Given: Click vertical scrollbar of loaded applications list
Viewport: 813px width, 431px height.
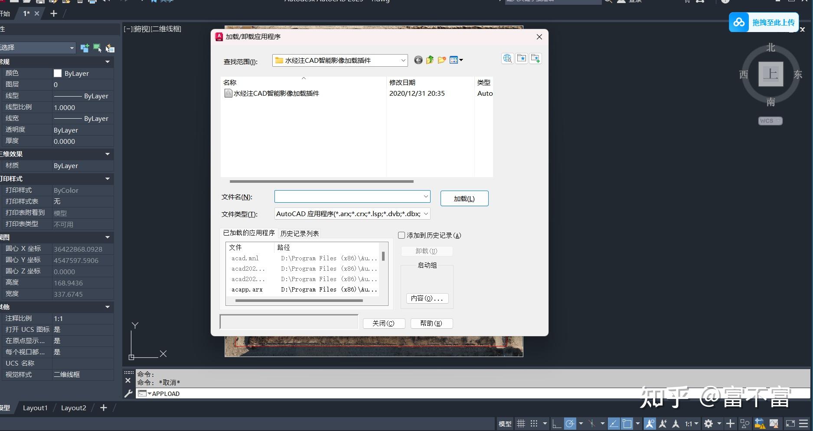Looking at the screenshot, I should pos(383,256).
